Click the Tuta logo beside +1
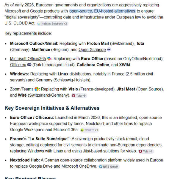This screenshot has height=179, width=169. click(x=140, y=151)
